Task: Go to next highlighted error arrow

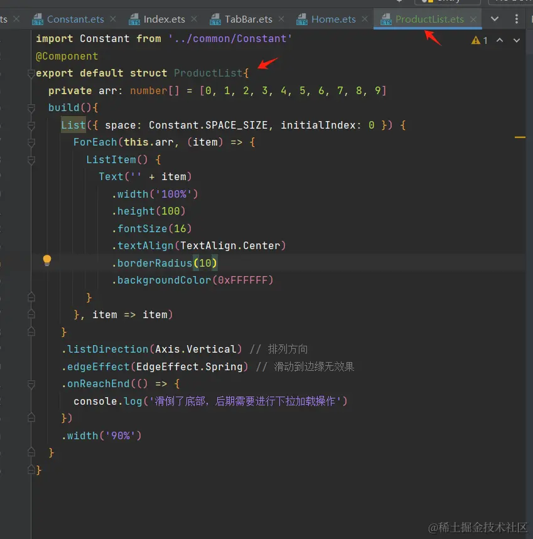Action: pyautogui.click(x=517, y=40)
